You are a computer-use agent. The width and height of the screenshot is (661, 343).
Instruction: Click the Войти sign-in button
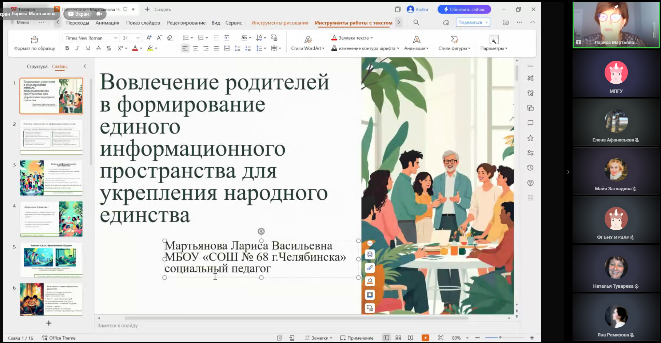tap(418, 9)
